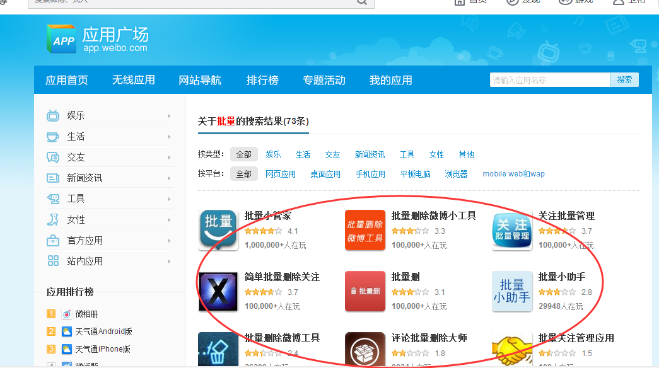Open the 批量小助手 title link
Viewport: 659px width, 368px height.
562,277
